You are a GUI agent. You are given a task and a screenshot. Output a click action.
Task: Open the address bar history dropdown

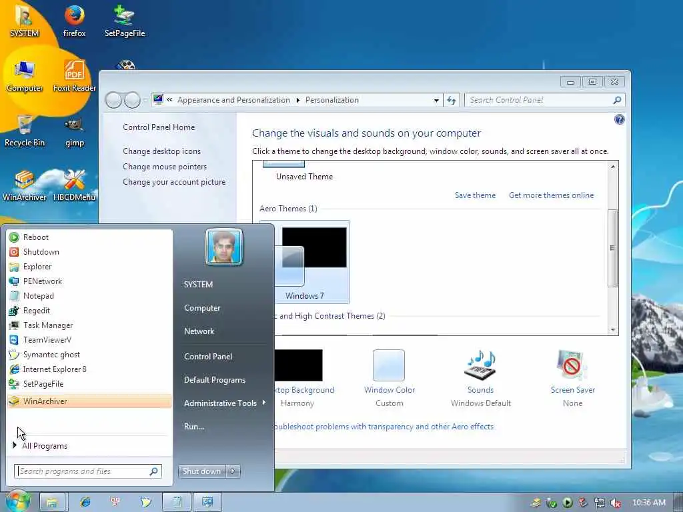tap(436, 100)
